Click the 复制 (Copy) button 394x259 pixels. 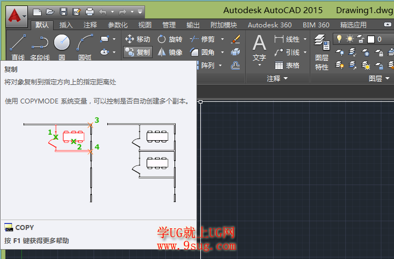pos(138,52)
